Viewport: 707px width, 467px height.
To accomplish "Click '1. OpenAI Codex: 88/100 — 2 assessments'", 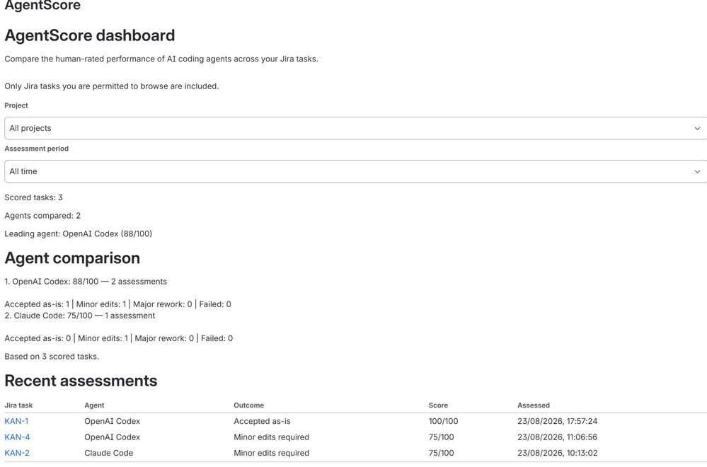I will coord(86,282).
